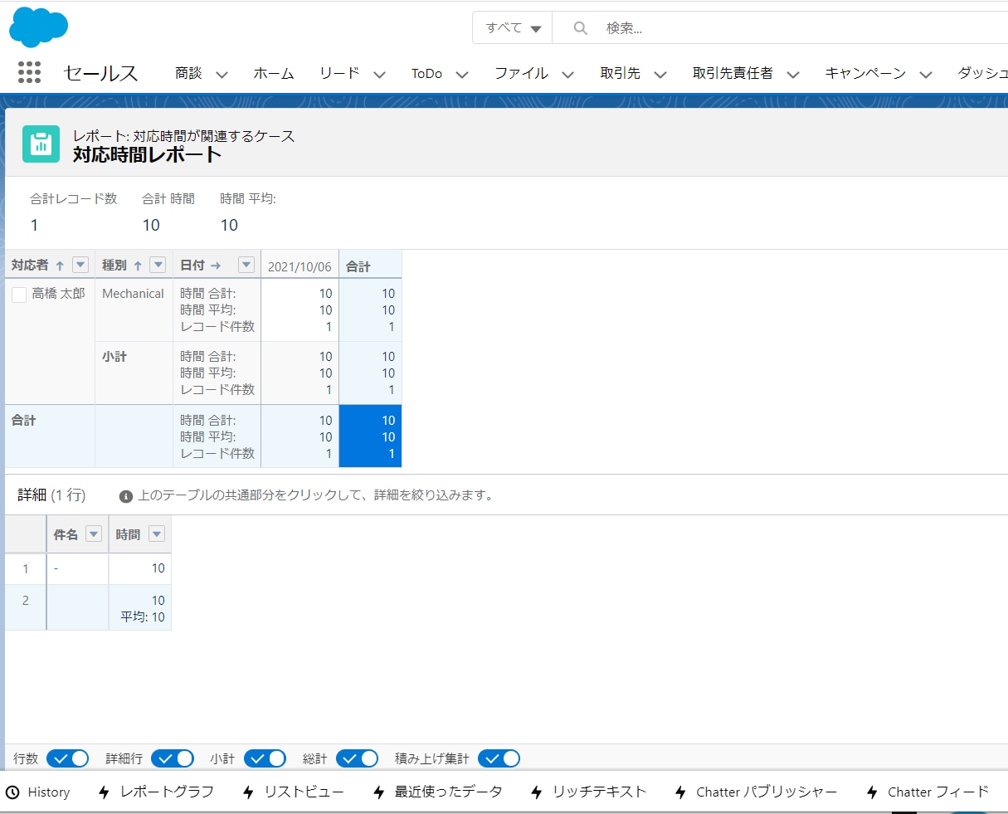Open the レポートグラフ utility item
This screenshot has width=1008, height=814.
pyautogui.click(x=156, y=792)
